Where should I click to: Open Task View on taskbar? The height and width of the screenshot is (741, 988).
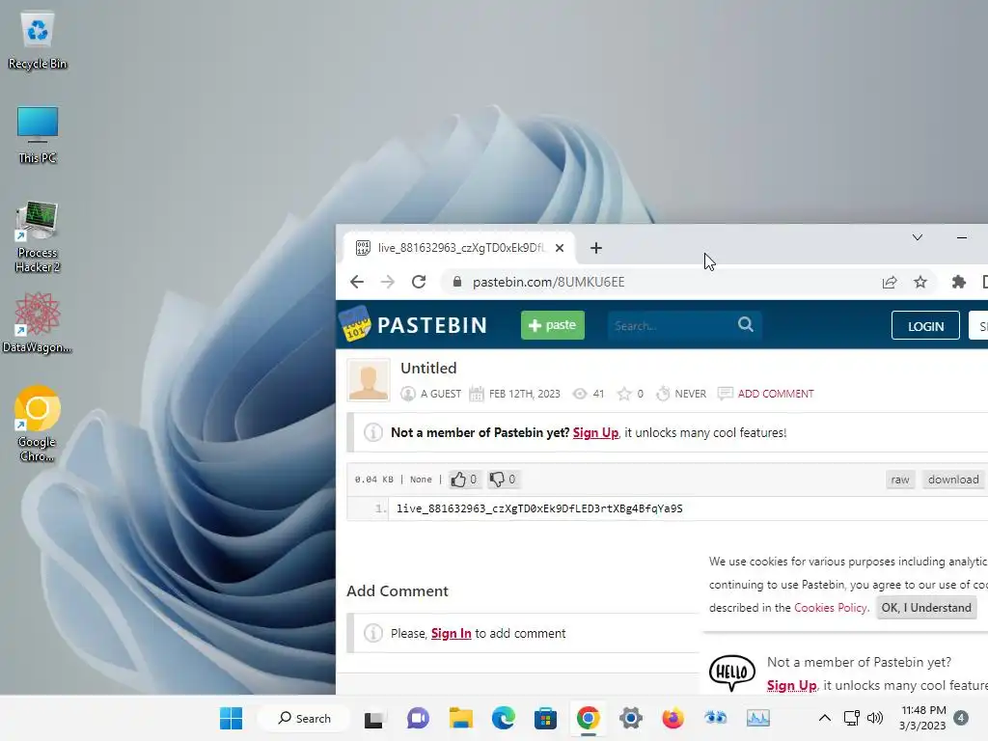[373, 718]
